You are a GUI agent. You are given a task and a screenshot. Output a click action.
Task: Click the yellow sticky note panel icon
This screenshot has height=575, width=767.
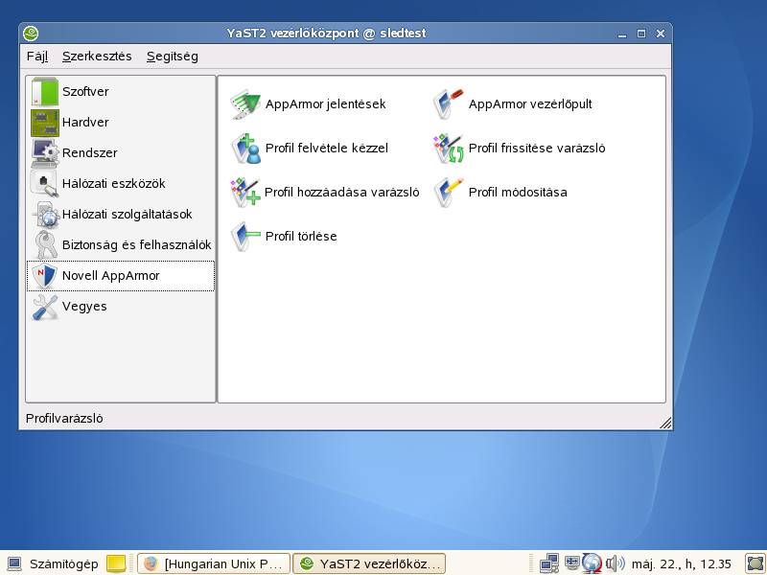coord(116,563)
